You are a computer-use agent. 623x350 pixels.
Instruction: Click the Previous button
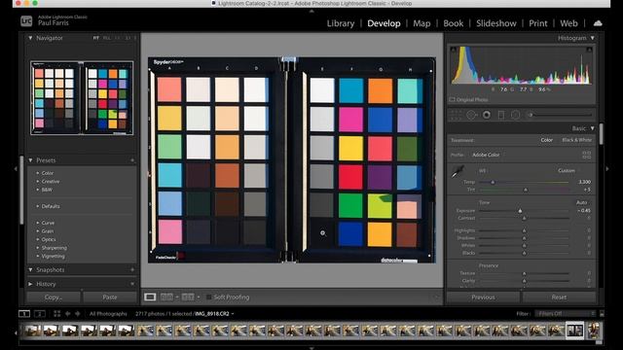[x=483, y=297]
